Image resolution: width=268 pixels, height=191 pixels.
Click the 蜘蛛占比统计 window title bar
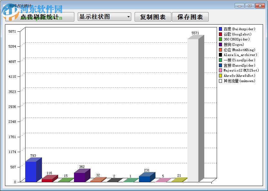tap(124, 5)
